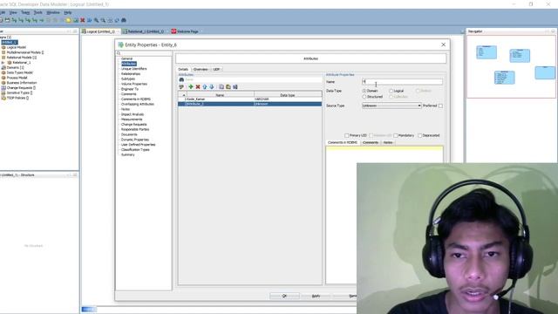558x314 pixels.
Task: Add a new attribute with green plus
Action: click(191, 87)
